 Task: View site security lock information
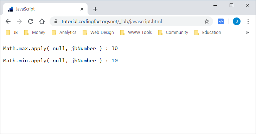56,21
